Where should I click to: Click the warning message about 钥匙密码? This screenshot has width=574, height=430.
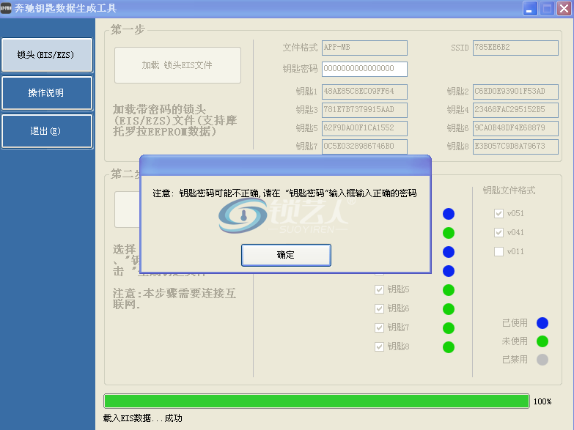tap(284, 193)
